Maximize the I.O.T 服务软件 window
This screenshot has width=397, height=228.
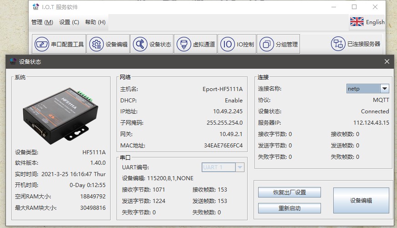354,7
